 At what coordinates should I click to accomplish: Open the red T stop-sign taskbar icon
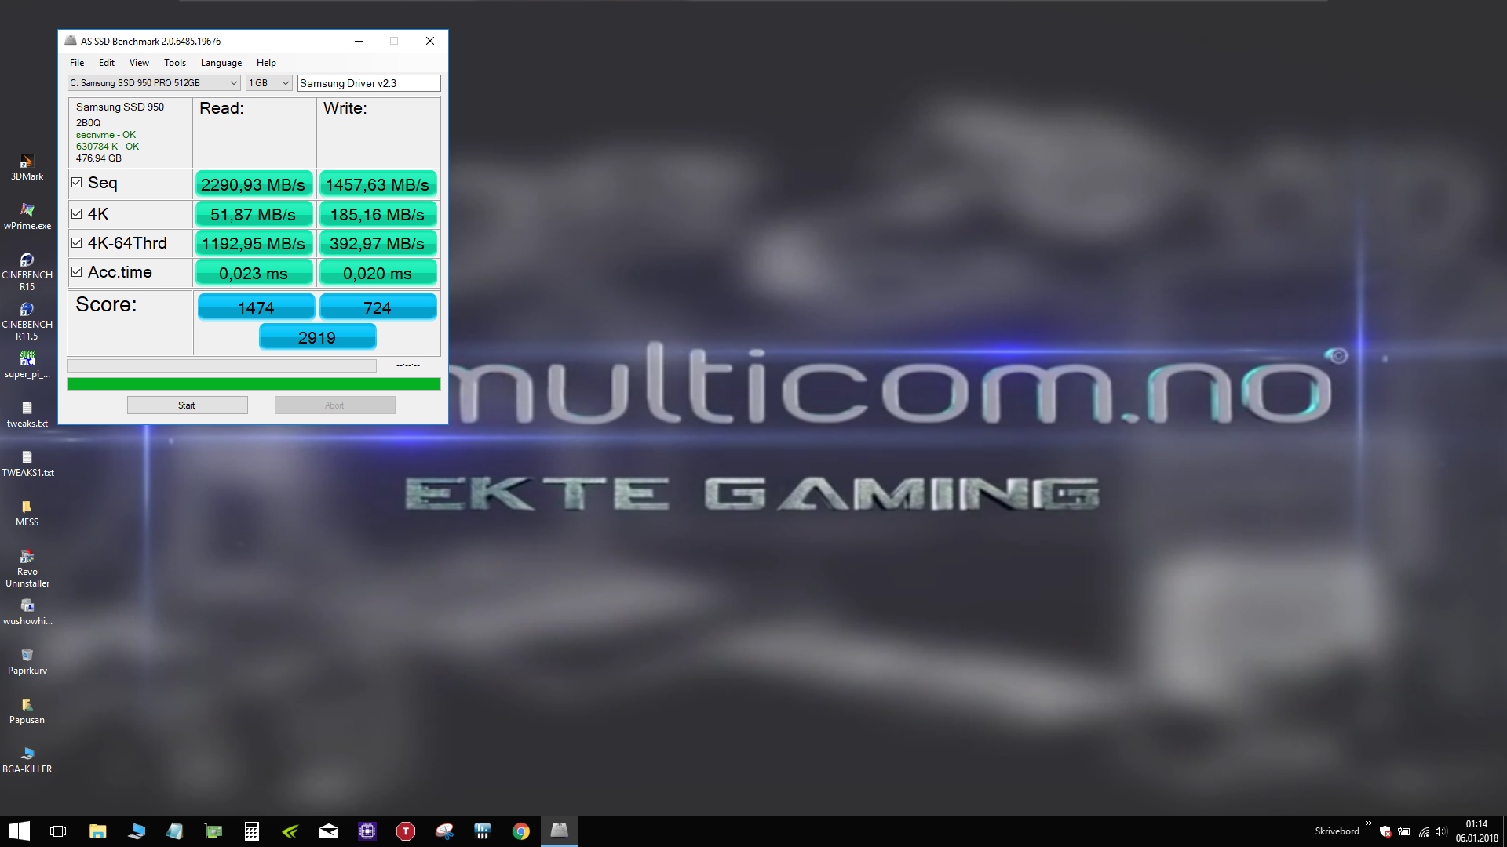(406, 831)
